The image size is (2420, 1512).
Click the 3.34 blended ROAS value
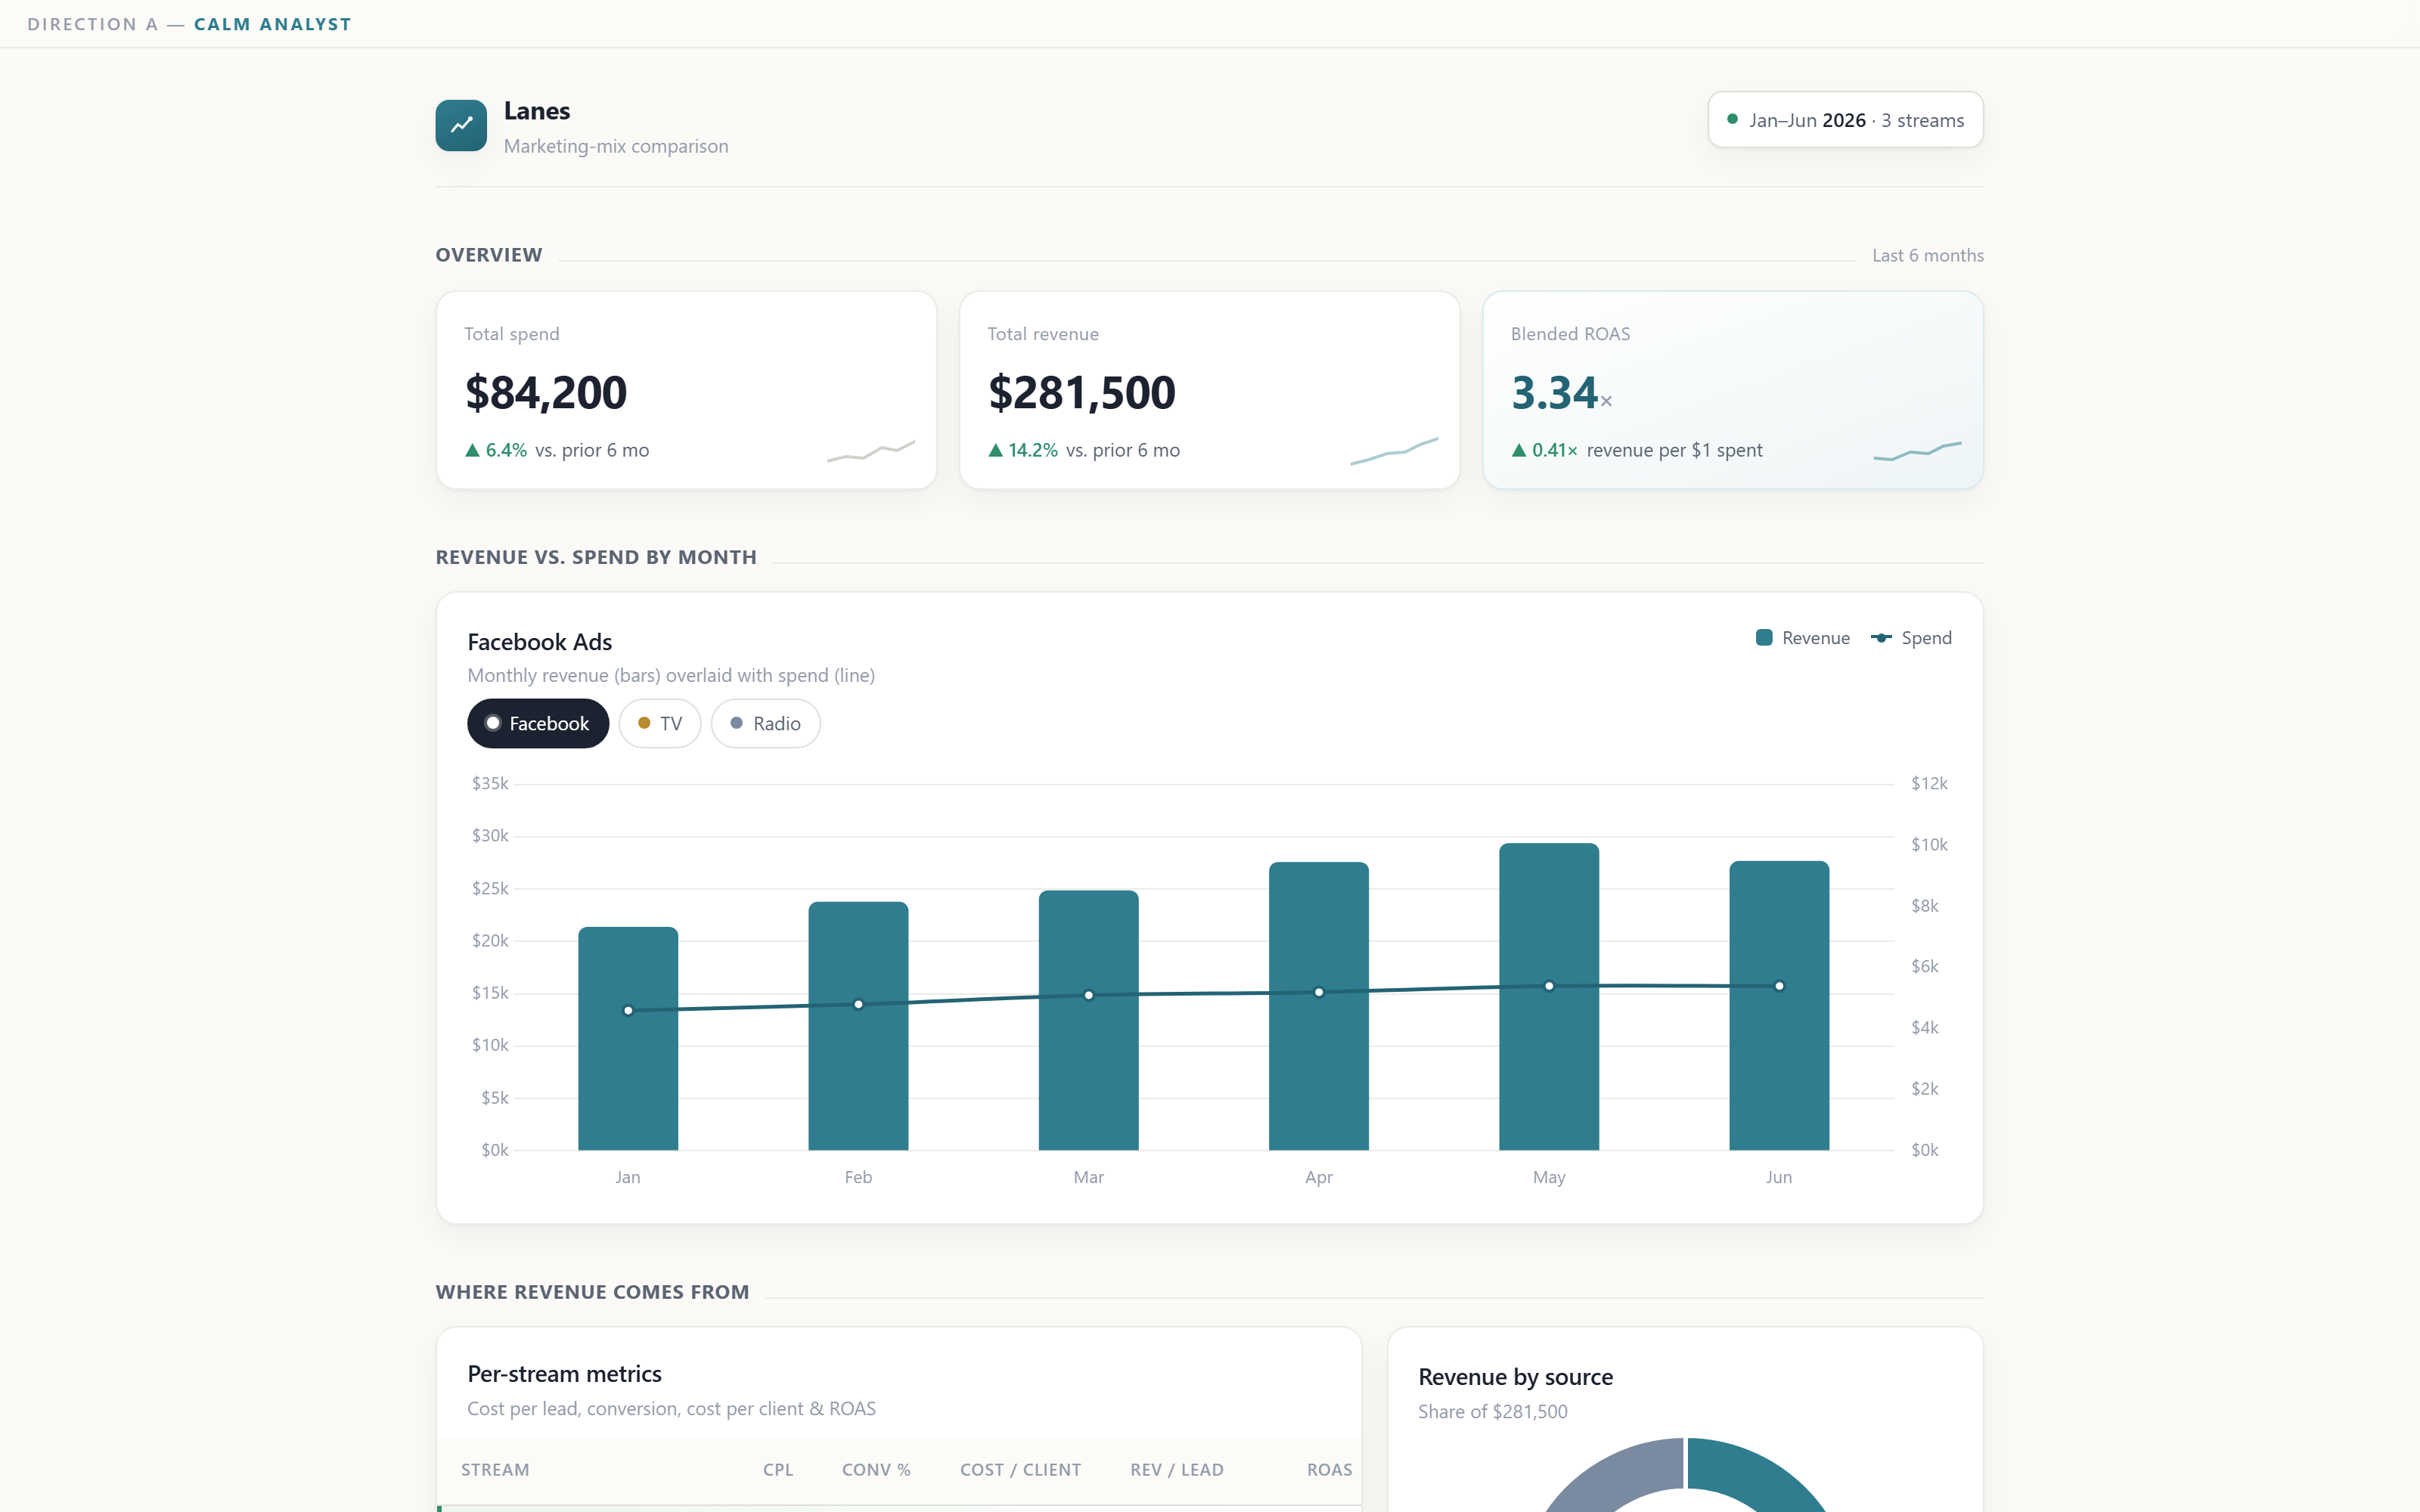click(1555, 392)
